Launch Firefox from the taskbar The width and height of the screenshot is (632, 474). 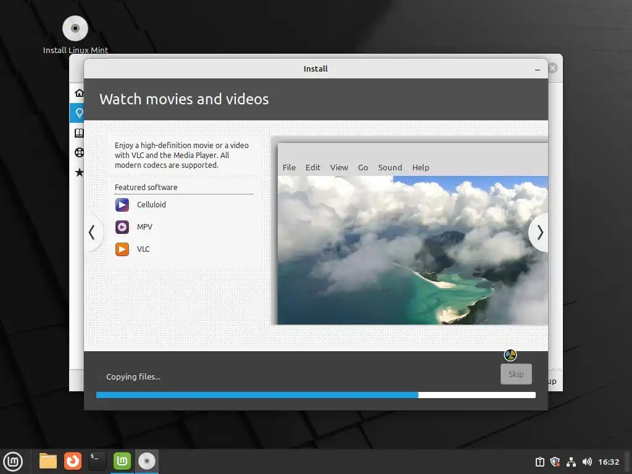coord(73,461)
